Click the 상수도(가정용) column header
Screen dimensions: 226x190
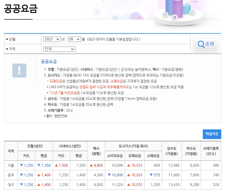pyautogui.click(x=172, y=151)
